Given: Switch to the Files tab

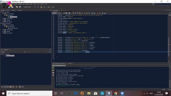Looking at the screenshot, I should click(8, 10).
